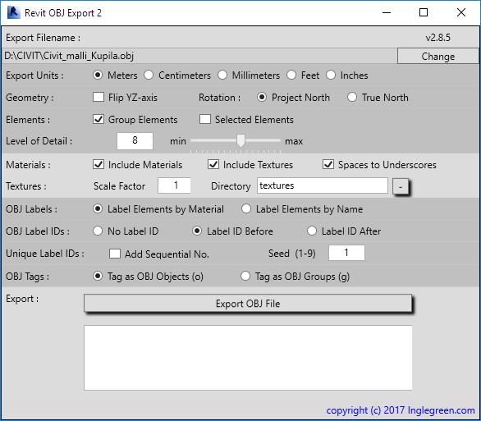
Task: Select No Label ID option
Action: pyautogui.click(x=98, y=231)
